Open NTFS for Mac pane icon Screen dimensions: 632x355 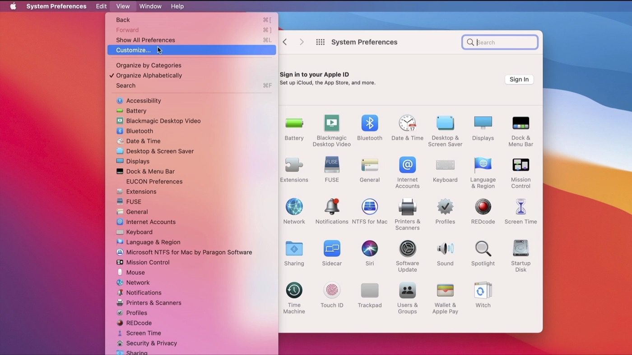370,207
